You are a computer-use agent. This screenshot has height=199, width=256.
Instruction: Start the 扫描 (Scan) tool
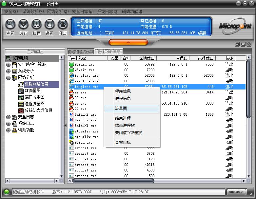(x=36, y=24)
